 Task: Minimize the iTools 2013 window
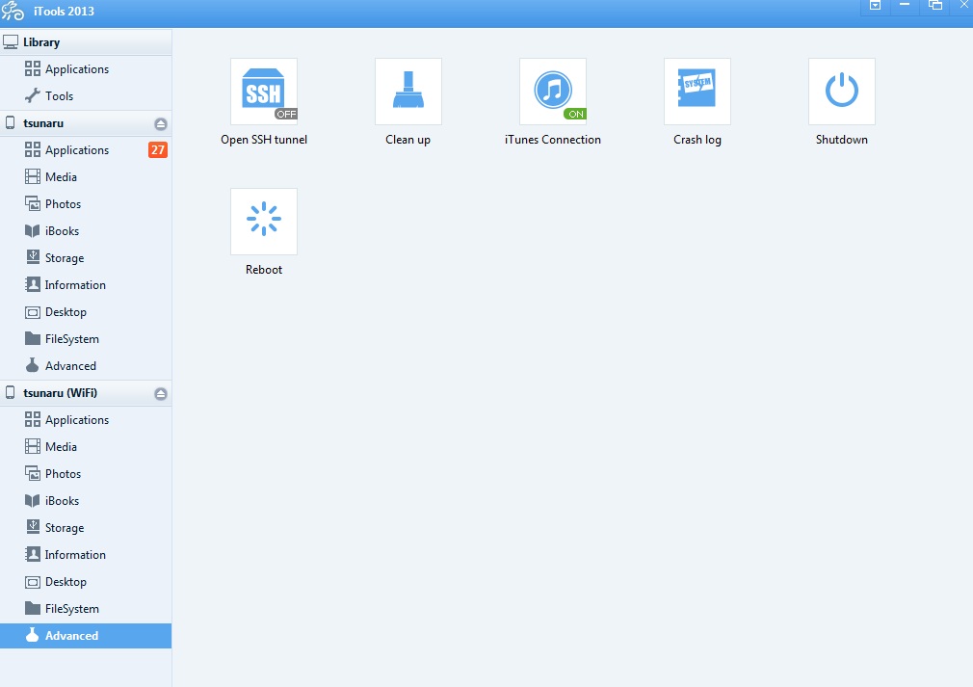[x=905, y=6]
